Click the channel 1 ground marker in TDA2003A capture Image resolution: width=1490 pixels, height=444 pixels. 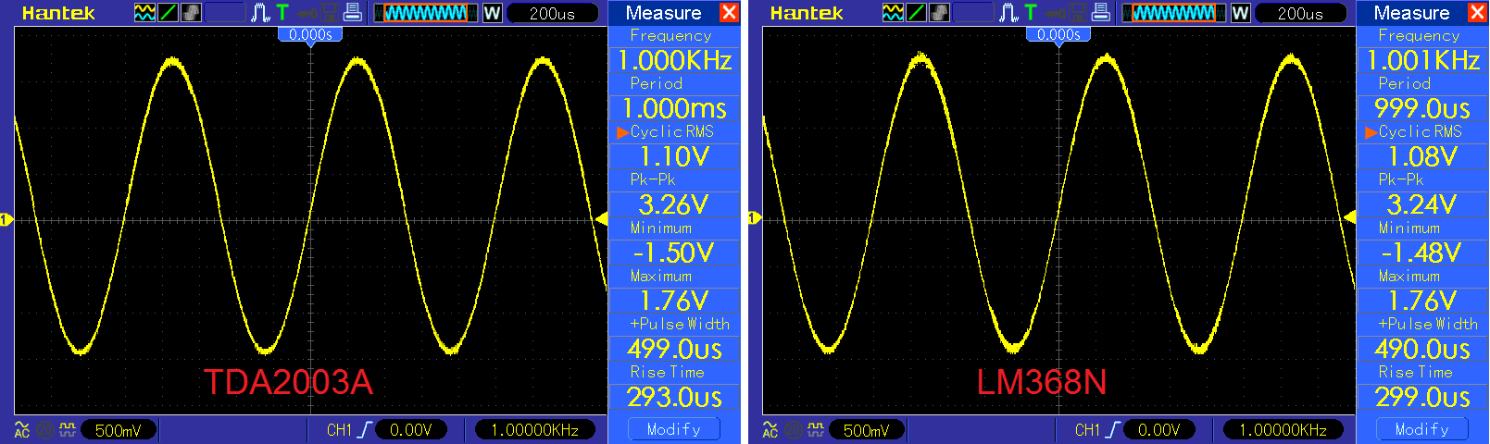(6, 219)
